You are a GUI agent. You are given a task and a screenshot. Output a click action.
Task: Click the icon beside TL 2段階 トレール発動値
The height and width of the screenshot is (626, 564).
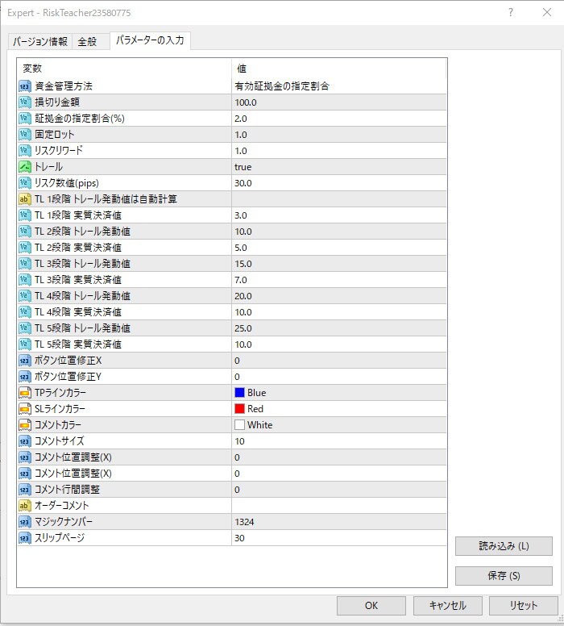click(25, 232)
